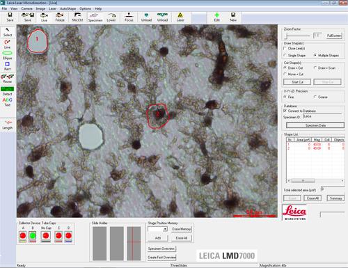The width and height of the screenshot is (348, 268).
Task: Click the first Save toolbar icon
Action: pos(10,17)
